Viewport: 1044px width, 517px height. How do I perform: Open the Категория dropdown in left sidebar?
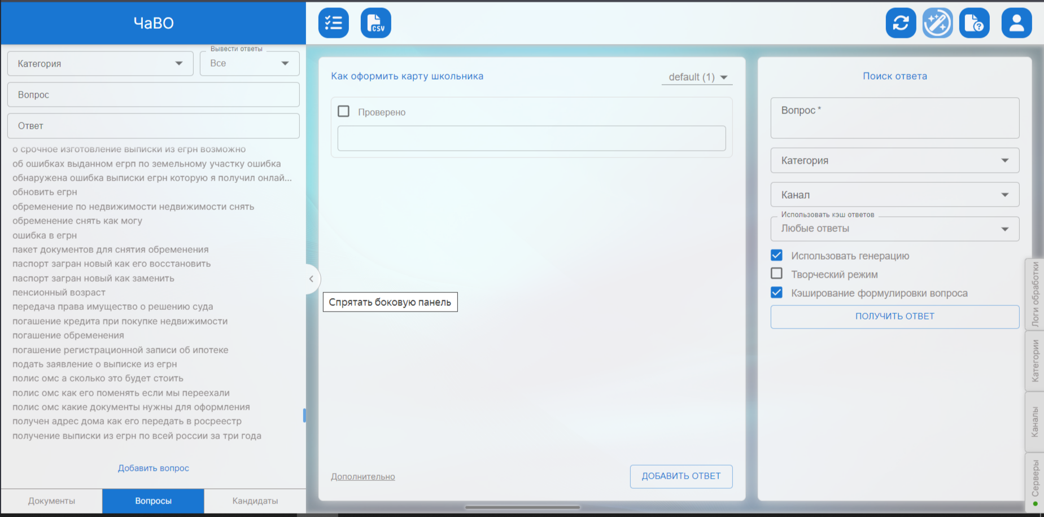(x=100, y=64)
